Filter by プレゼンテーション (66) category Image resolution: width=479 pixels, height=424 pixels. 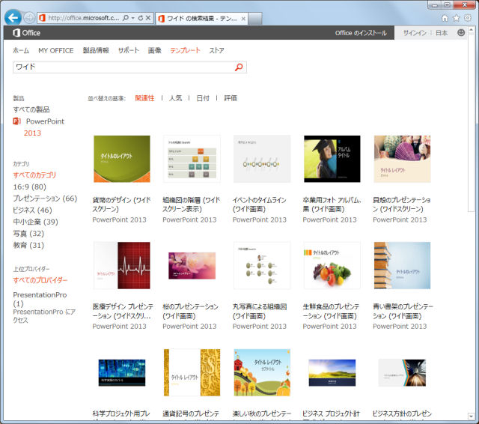(x=45, y=199)
